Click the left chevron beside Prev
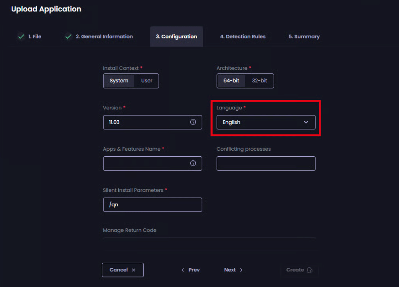 183,270
